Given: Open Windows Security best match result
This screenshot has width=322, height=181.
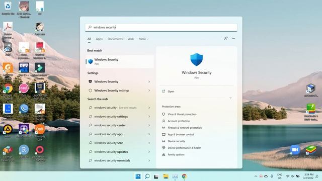Looking at the screenshot, I should point(120,61).
